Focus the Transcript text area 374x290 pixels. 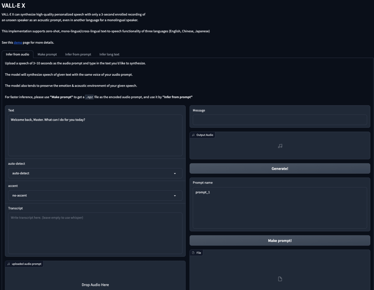pos(95,233)
